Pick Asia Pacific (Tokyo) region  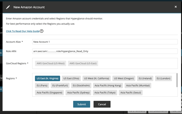(x=105, y=92)
